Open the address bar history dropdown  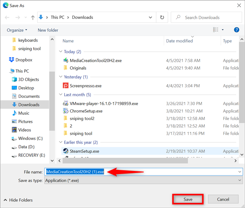pyautogui.click(x=150, y=17)
